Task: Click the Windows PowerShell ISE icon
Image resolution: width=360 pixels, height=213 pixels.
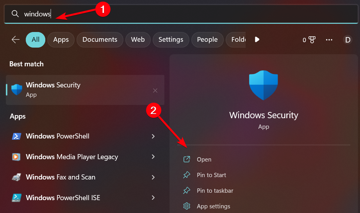Action: coord(16,198)
